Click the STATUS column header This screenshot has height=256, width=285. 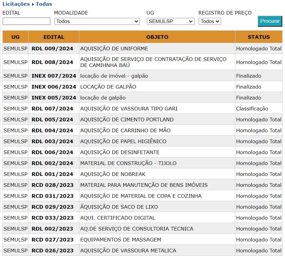[x=259, y=37]
